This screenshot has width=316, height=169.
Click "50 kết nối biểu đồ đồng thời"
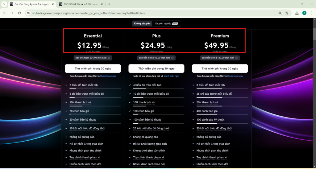click(x=214, y=128)
